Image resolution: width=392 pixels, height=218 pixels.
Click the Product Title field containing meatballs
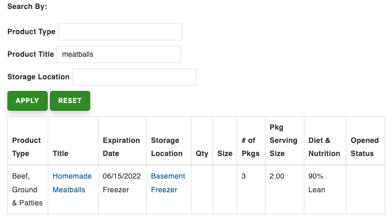[119, 54]
